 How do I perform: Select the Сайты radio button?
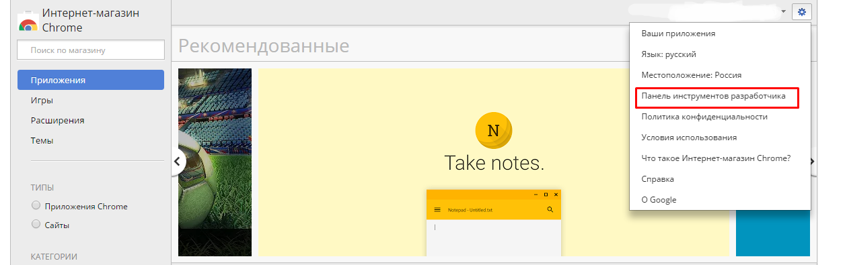36,225
